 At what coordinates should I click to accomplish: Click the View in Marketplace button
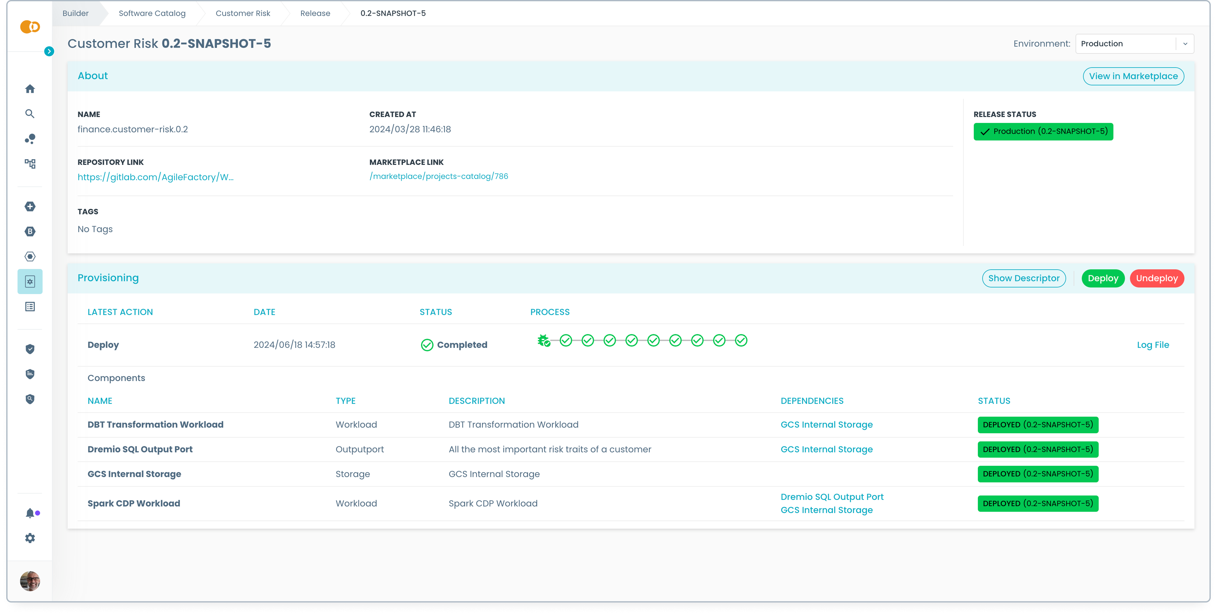pyautogui.click(x=1133, y=76)
